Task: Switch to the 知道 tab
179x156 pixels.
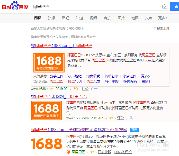Action: [x=79, y=18]
